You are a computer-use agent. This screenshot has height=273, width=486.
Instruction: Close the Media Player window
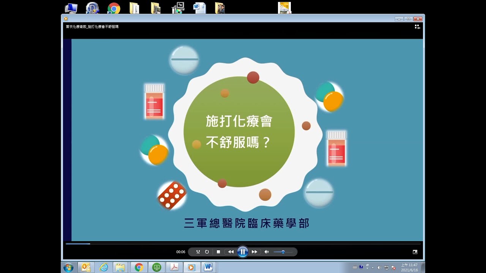pyautogui.click(x=418, y=19)
